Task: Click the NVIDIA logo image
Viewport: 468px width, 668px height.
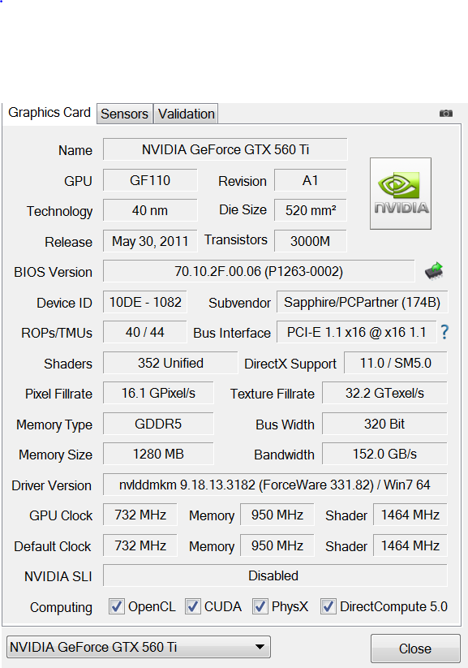Action: [x=401, y=193]
